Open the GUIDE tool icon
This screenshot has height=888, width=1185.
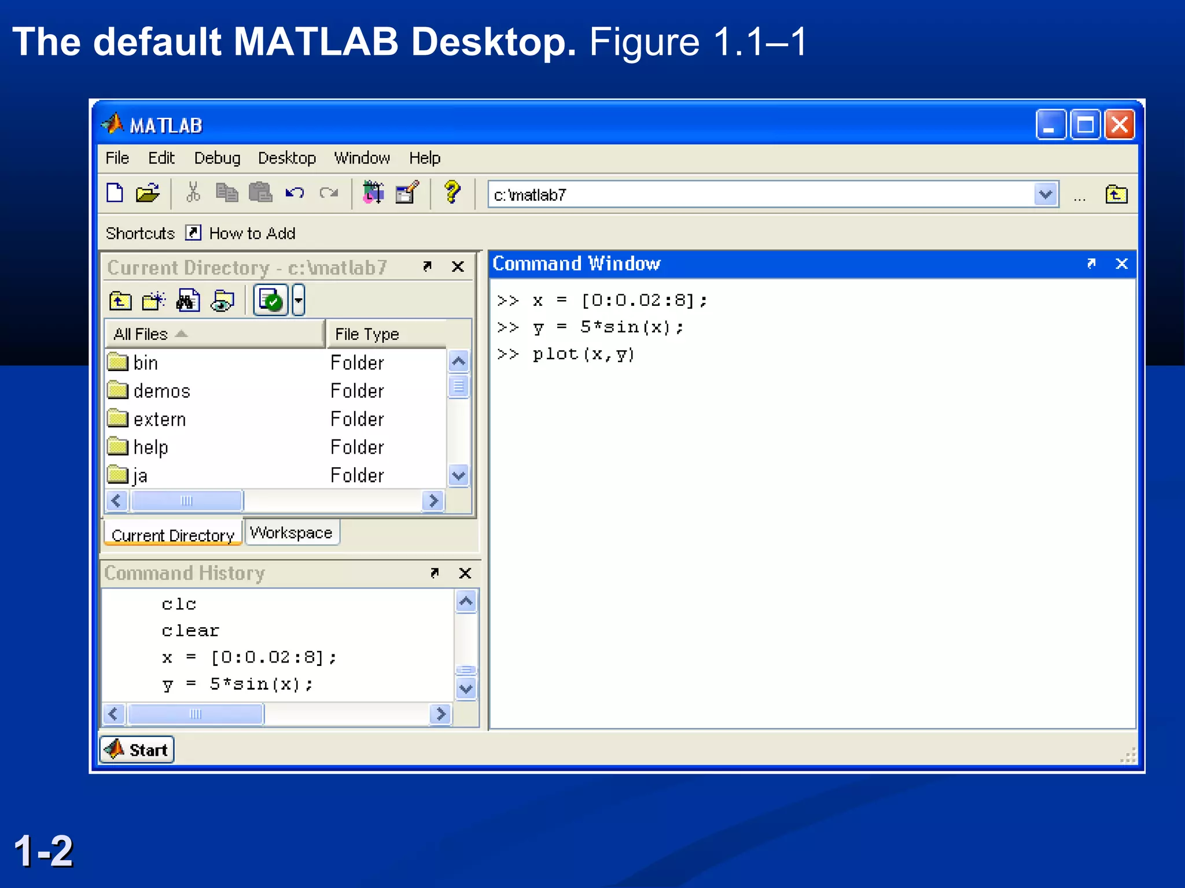[407, 193]
